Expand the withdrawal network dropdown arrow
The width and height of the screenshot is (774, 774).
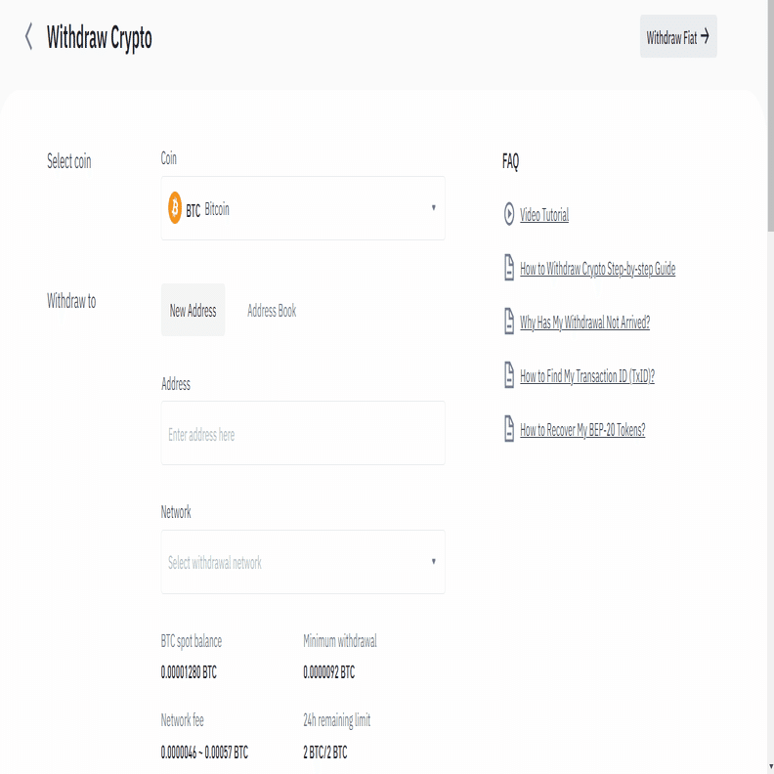[433, 562]
